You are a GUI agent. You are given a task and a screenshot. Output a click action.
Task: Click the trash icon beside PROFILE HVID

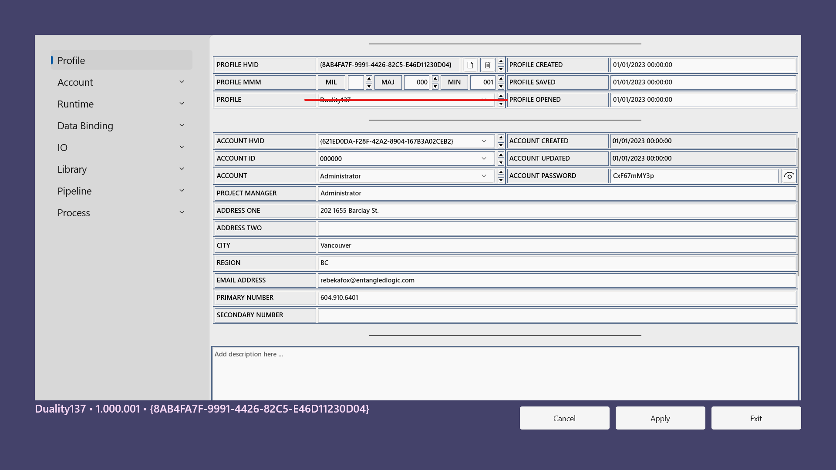[x=488, y=65]
